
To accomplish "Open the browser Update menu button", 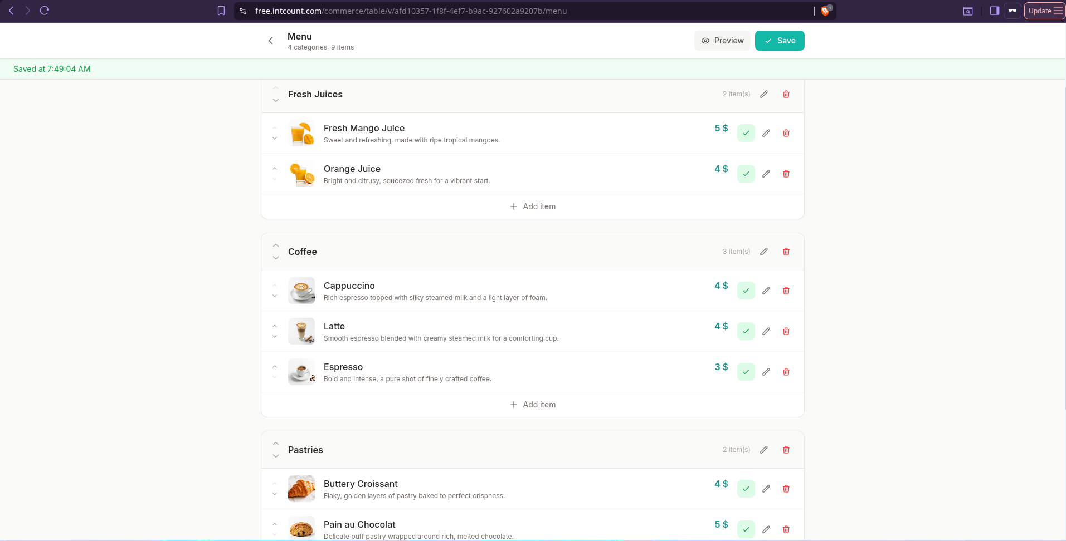I will 1045,11.
